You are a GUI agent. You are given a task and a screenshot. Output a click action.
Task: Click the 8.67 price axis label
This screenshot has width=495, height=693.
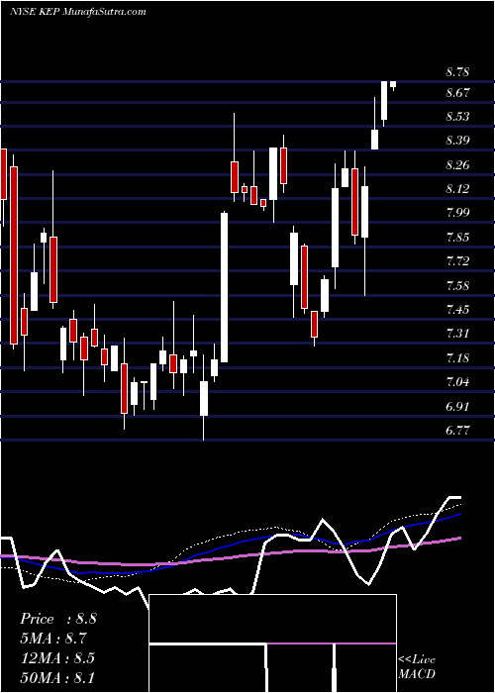coord(457,93)
